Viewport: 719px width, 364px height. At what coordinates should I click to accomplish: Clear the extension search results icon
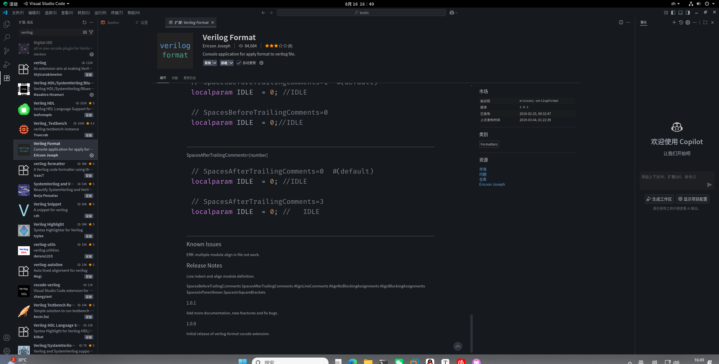(x=85, y=32)
